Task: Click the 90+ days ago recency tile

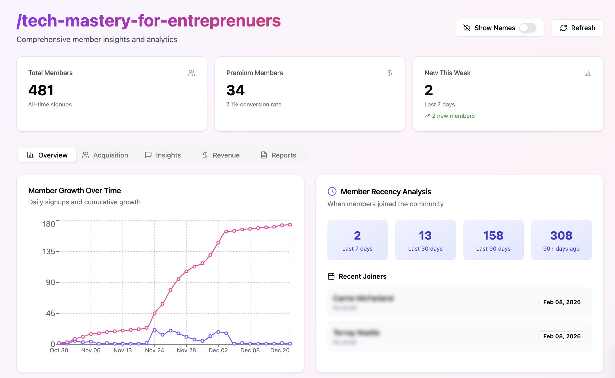Action: tap(561, 240)
